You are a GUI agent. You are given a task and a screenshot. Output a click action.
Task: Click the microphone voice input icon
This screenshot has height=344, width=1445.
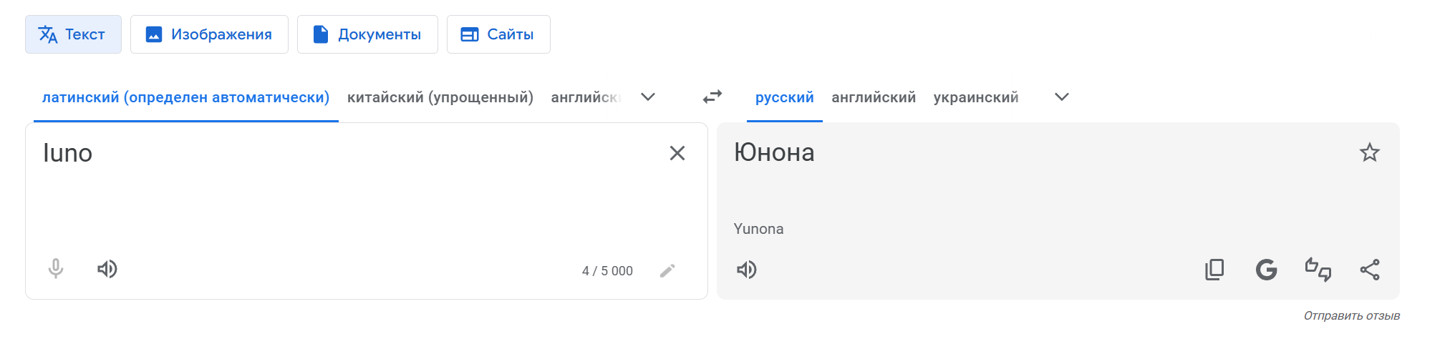point(56,269)
